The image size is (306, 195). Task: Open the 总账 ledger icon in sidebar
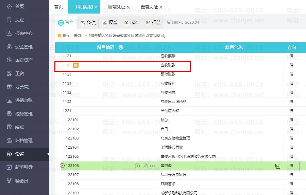tap(9, 20)
